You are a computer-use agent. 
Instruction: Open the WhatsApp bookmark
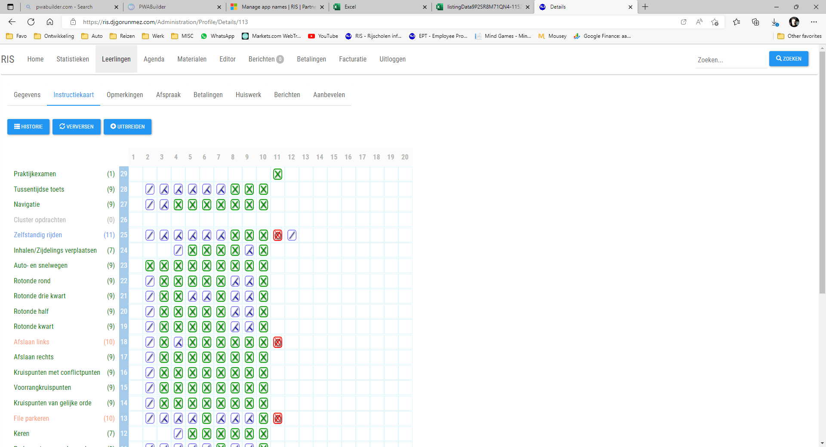click(218, 36)
